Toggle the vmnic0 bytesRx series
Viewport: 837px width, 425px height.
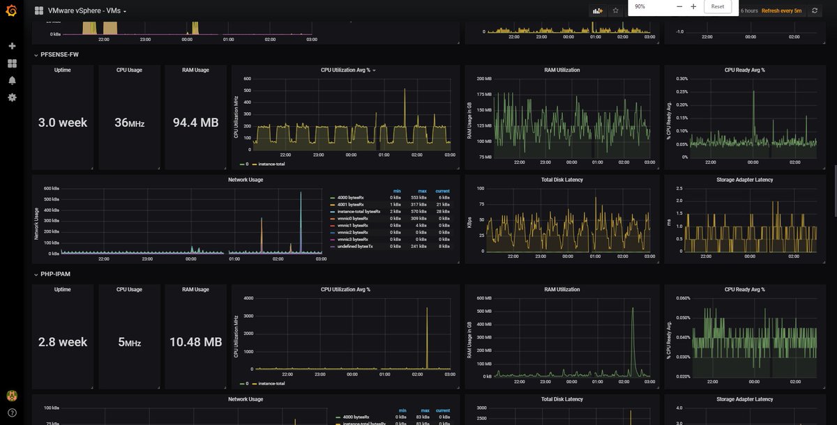[353, 218]
